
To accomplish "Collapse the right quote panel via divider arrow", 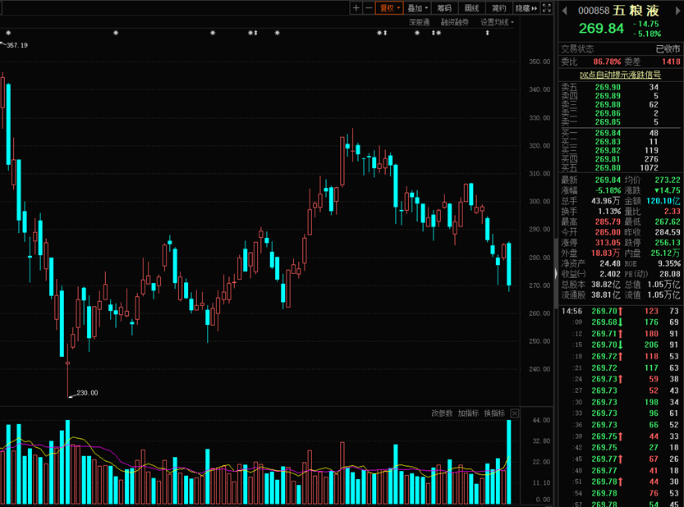I will (x=556, y=274).
